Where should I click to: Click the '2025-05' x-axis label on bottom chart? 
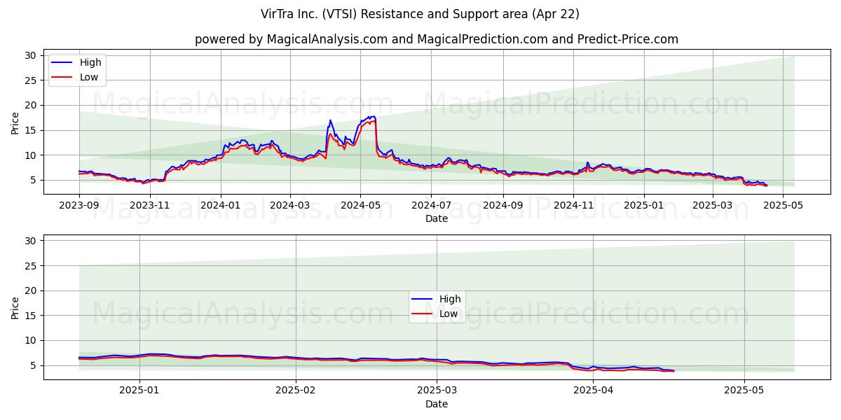click(744, 391)
